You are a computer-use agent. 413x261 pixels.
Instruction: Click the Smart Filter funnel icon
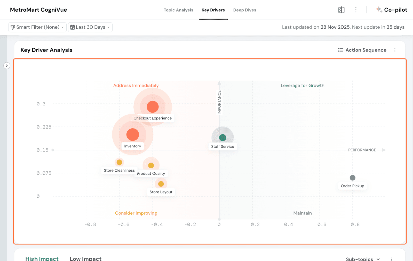coord(13,27)
